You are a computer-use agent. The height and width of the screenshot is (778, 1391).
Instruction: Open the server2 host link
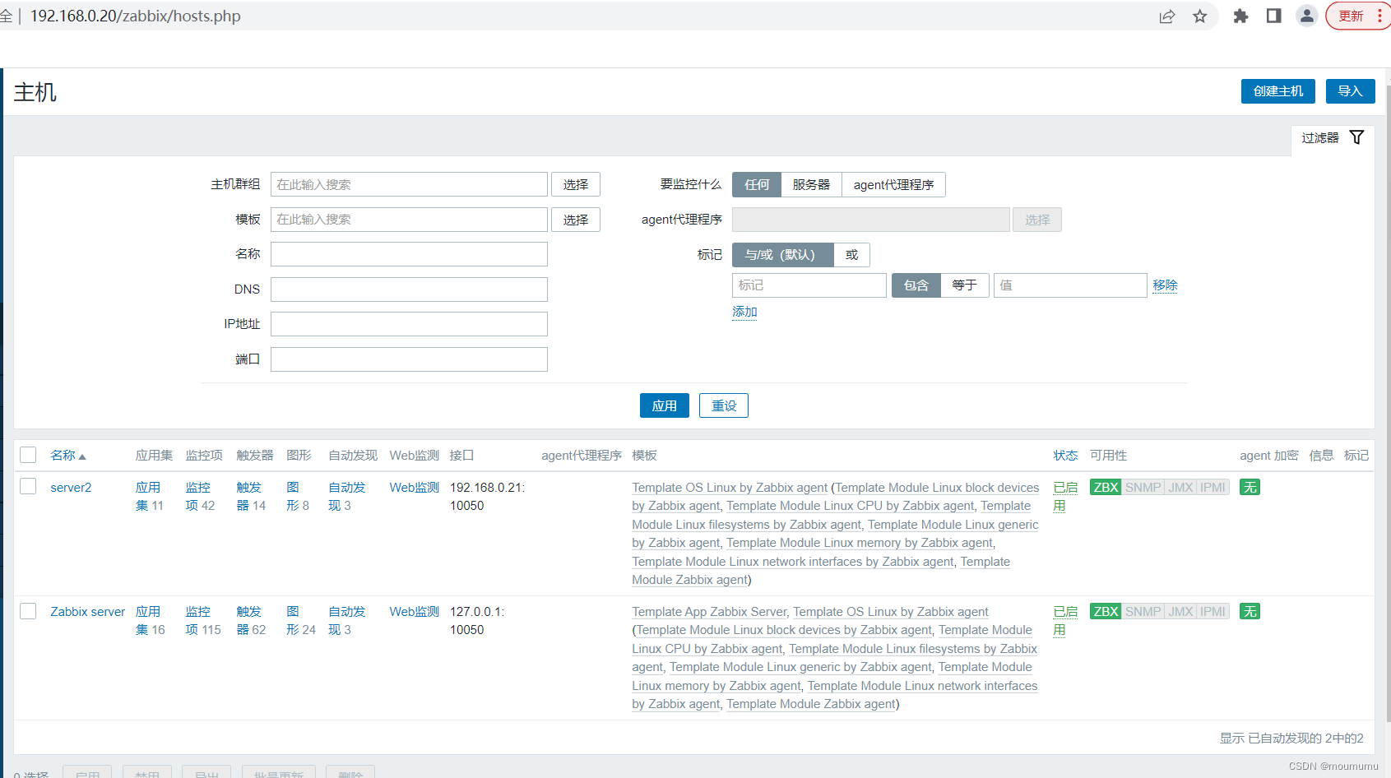tap(71, 487)
